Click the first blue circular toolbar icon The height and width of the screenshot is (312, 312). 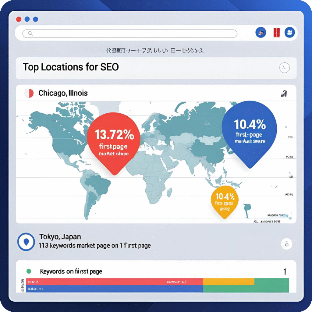[x=261, y=32]
